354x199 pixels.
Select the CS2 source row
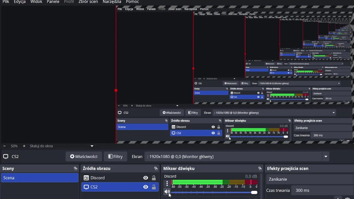pyautogui.click(x=120, y=187)
